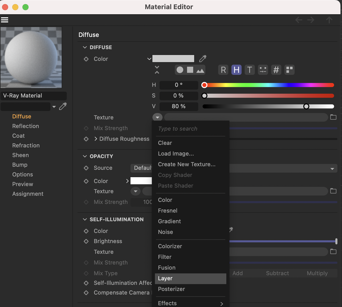This screenshot has height=307, width=342.
Task: Toggle keyframe diamond for Brightness
Action: [86, 241]
